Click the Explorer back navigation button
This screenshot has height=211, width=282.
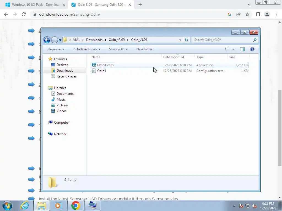tap(47, 40)
